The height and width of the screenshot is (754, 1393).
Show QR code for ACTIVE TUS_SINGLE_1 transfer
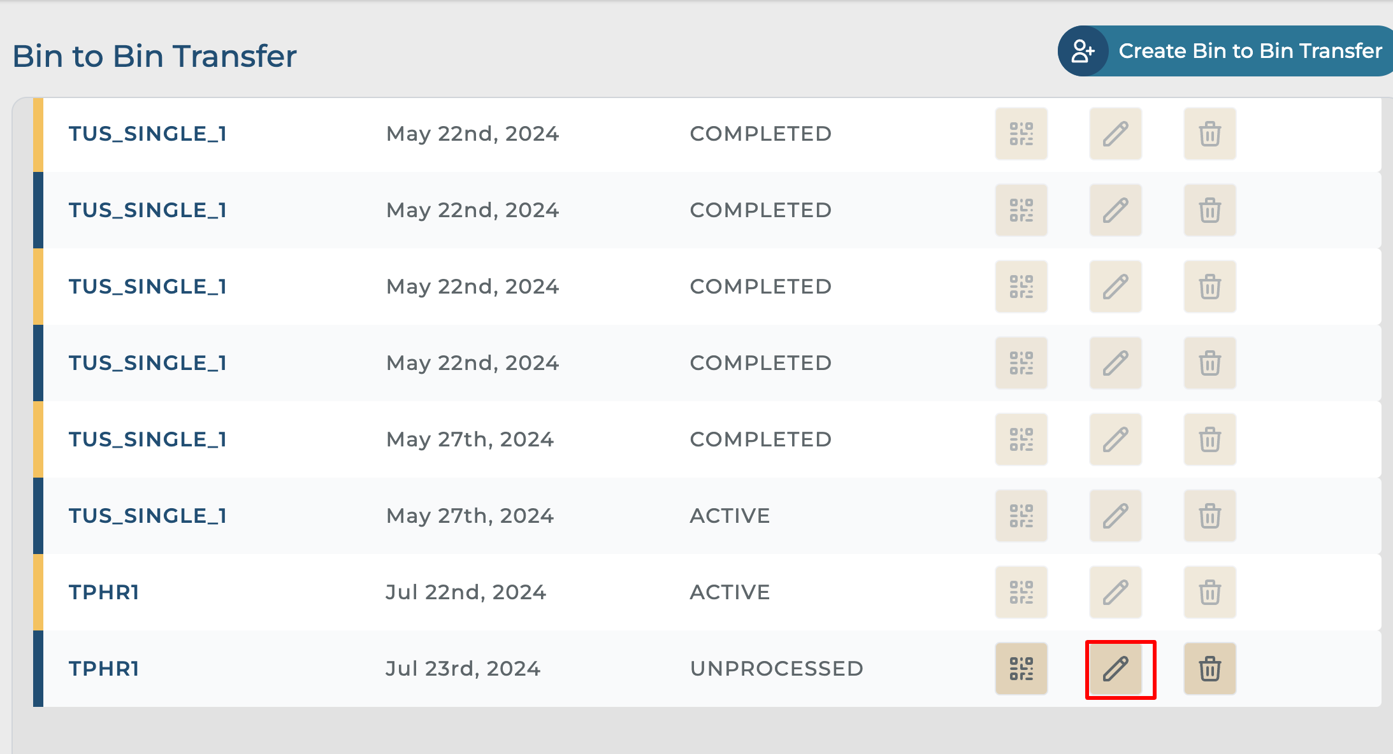(1021, 516)
